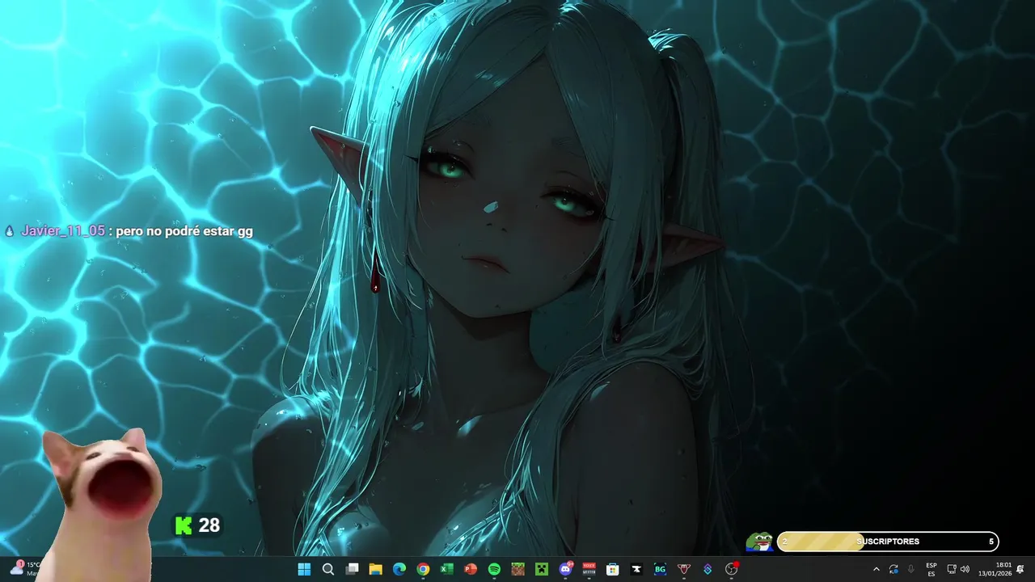Viewport: 1035px width, 582px height.
Task: Show hidden system tray icons
Action: 877,569
